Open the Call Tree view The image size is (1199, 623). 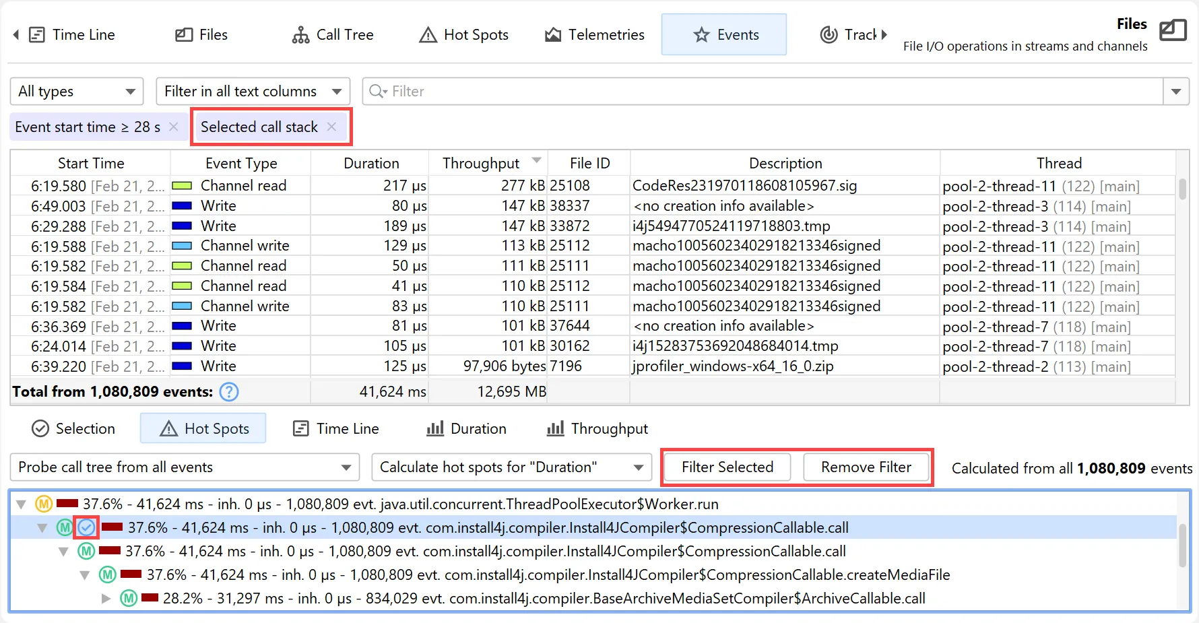click(x=333, y=34)
